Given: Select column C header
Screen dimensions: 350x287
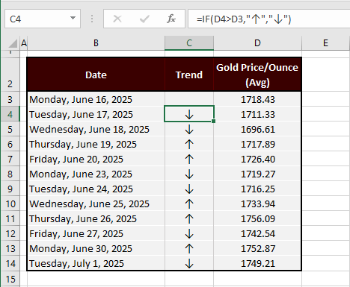Looking at the screenshot, I should click(x=189, y=43).
